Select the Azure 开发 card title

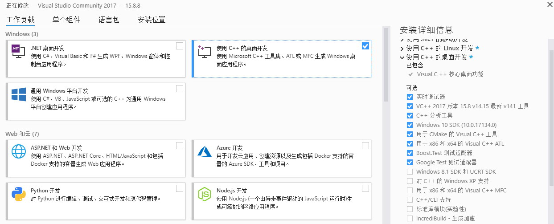click(230, 148)
